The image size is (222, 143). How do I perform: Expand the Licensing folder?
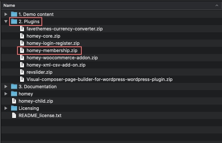pyautogui.click(x=6, y=108)
